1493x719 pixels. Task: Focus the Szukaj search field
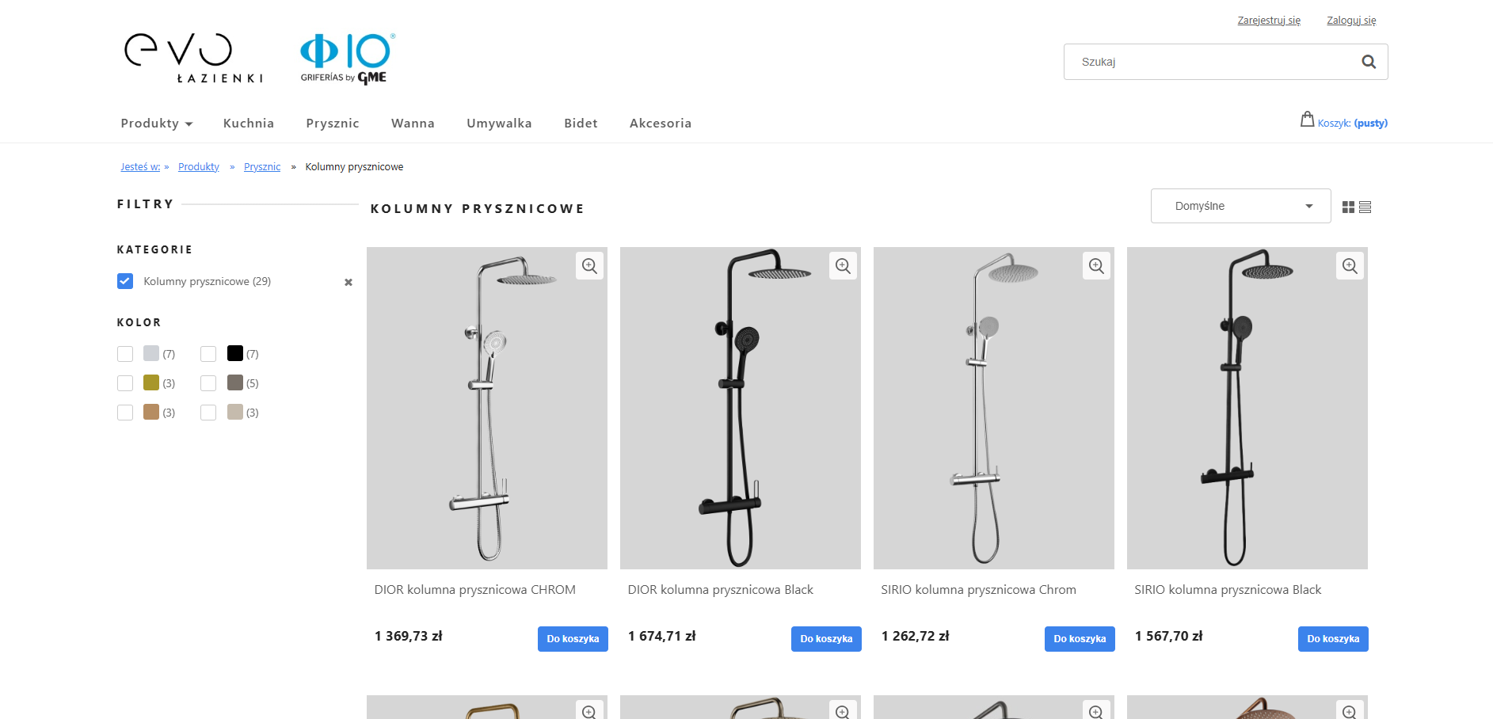pyautogui.click(x=1212, y=62)
